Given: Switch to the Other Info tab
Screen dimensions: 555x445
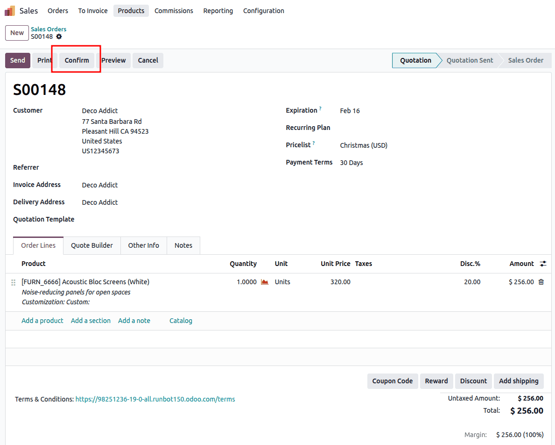Looking at the screenshot, I should pos(143,245).
